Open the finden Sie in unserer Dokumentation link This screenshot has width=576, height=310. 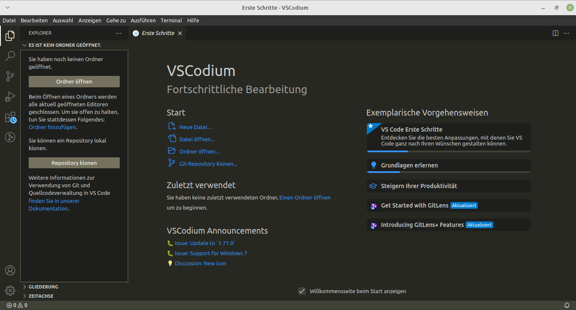(x=54, y=205)
